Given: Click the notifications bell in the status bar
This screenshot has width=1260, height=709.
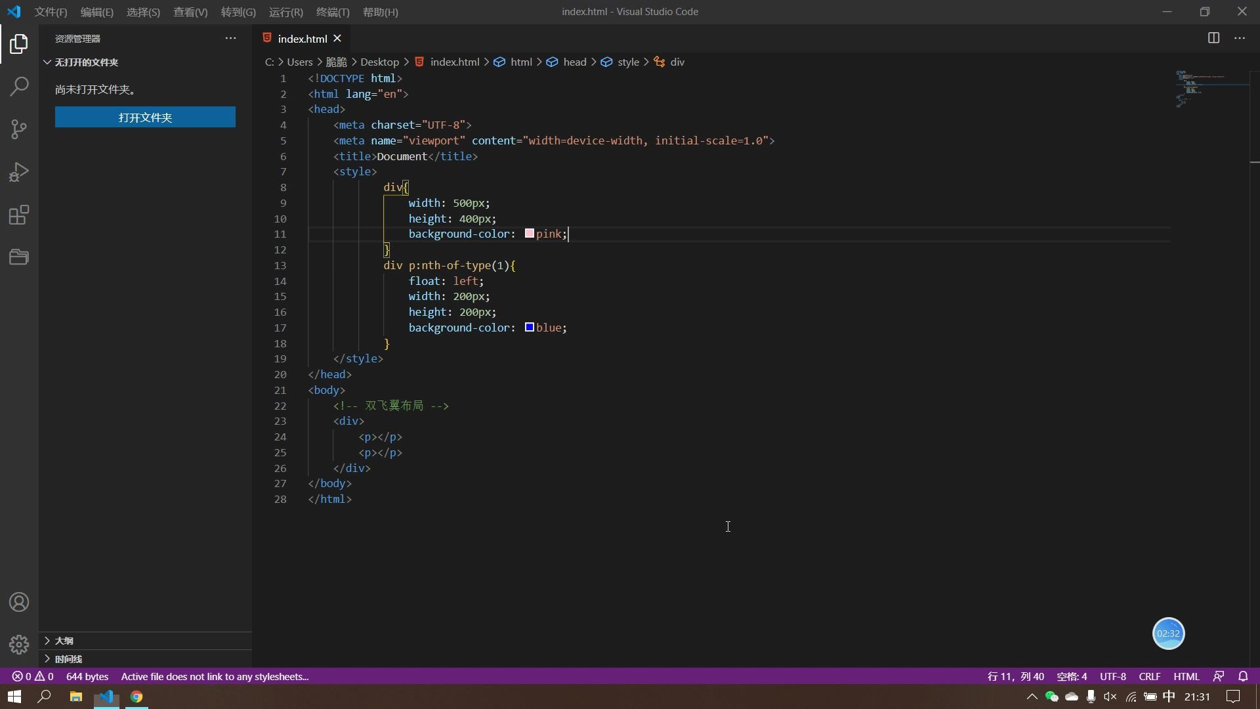Looking at the screenshot, I should tap(1244, 676).
